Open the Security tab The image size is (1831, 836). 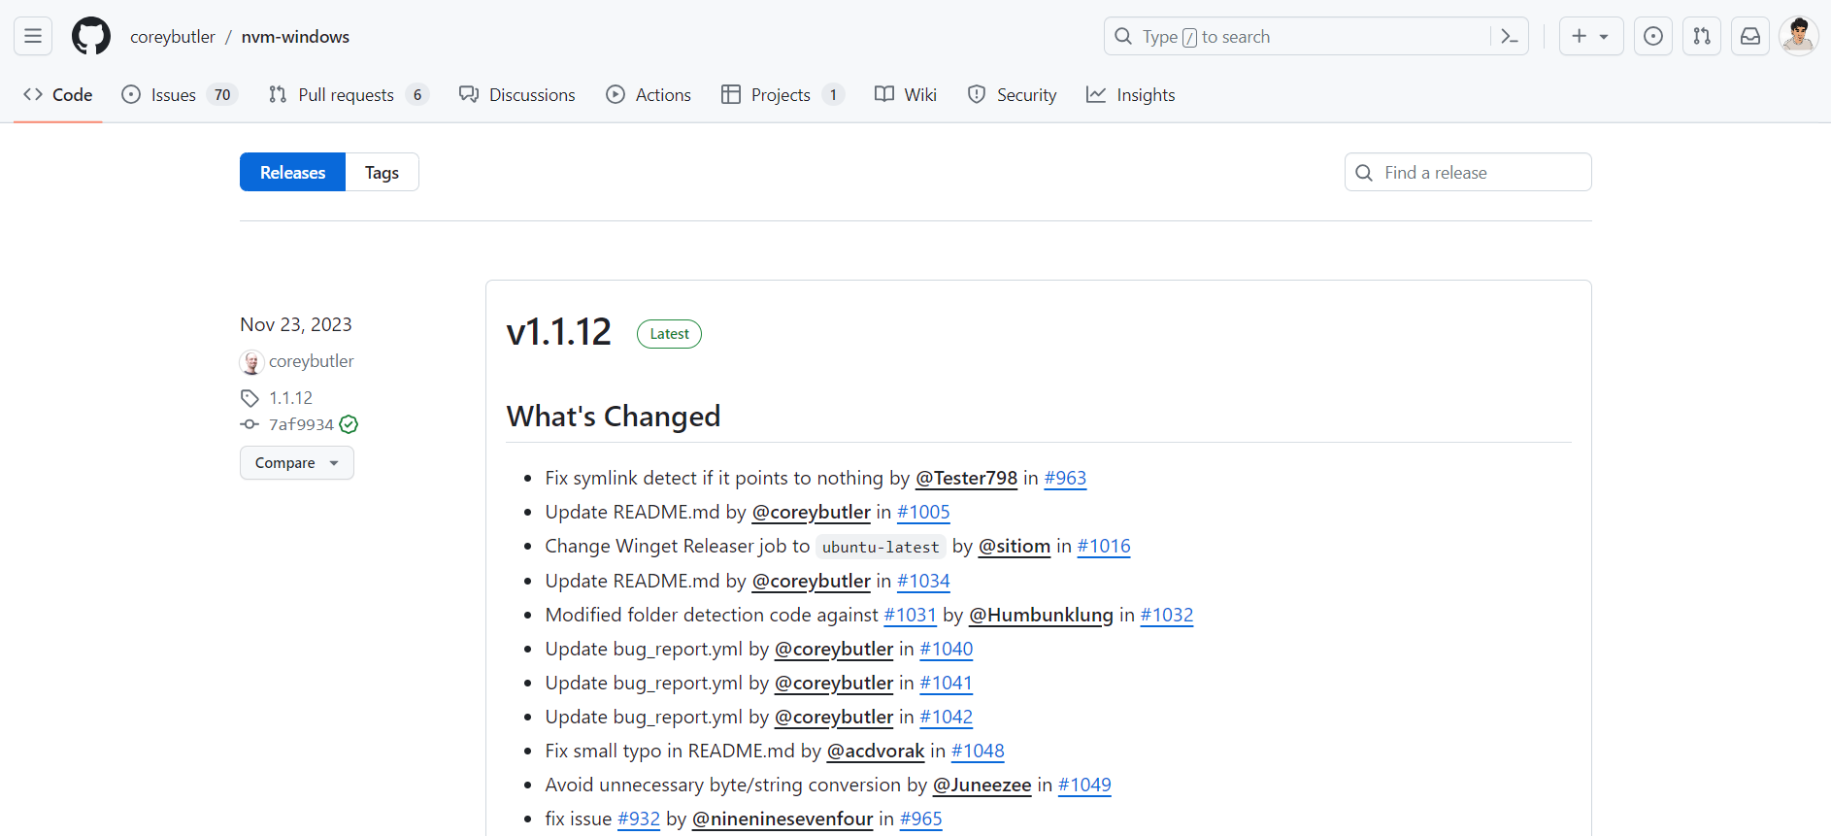coord(1012,94)
